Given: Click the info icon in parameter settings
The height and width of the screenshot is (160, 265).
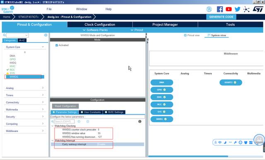Looking at the screenshot, I should point(140,121).
